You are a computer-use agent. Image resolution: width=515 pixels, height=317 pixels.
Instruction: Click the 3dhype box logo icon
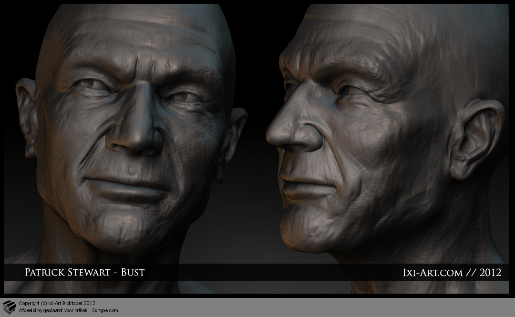tap(9, 307)
